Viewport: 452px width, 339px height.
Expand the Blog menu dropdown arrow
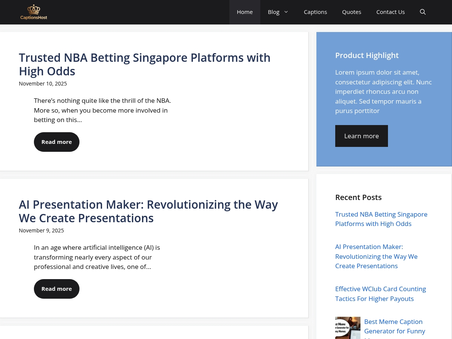coord(286,12)
